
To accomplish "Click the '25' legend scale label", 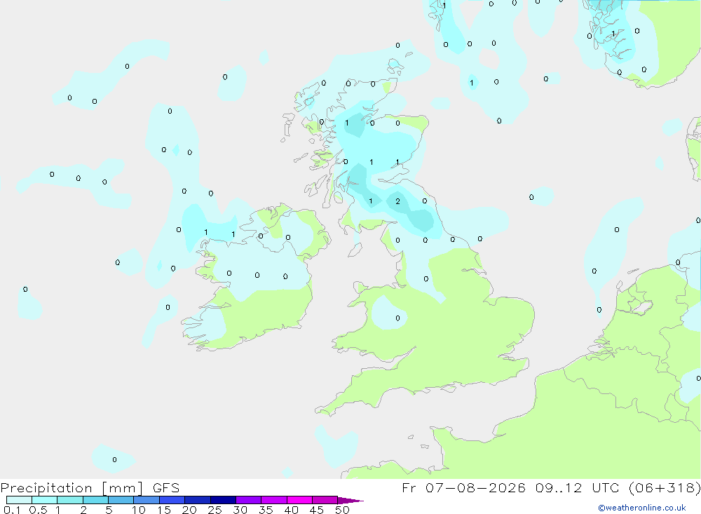I will click(x=215, y=510).
